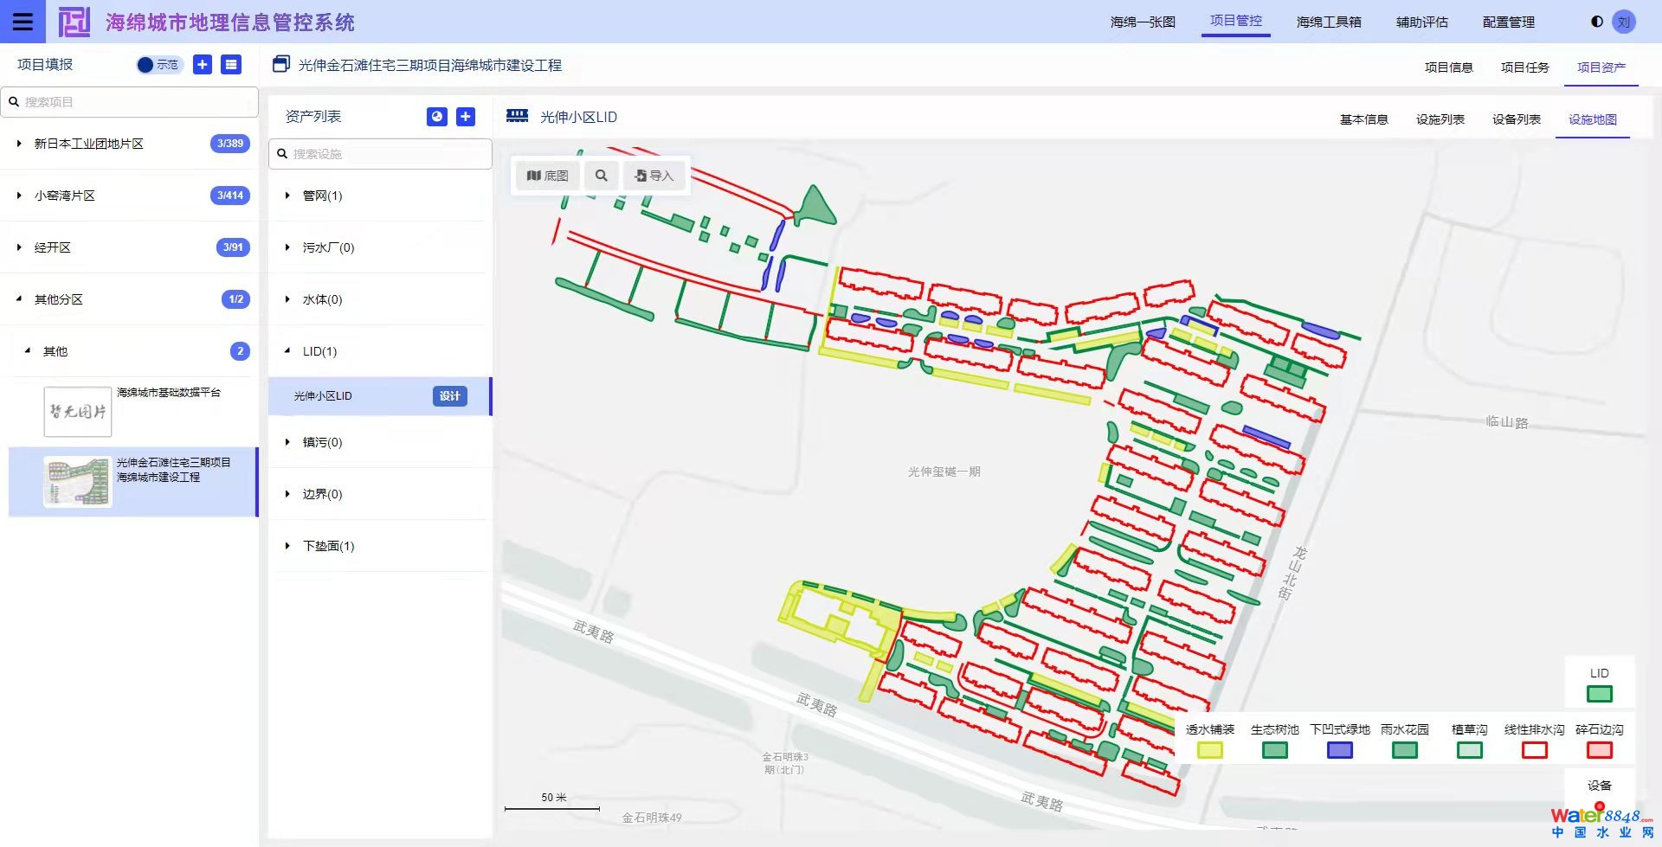1662x847 pixels.
Task: Open the hamburger main menu
Action: pos(23,22)
